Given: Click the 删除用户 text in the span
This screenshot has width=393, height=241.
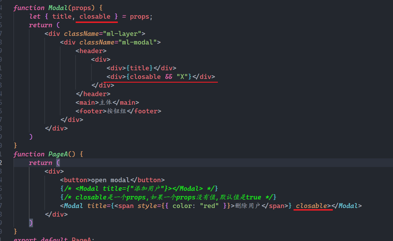Looking at the screenshot, I should point(248,206).
